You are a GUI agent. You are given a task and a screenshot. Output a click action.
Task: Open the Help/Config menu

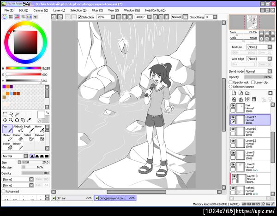point(155,11)
